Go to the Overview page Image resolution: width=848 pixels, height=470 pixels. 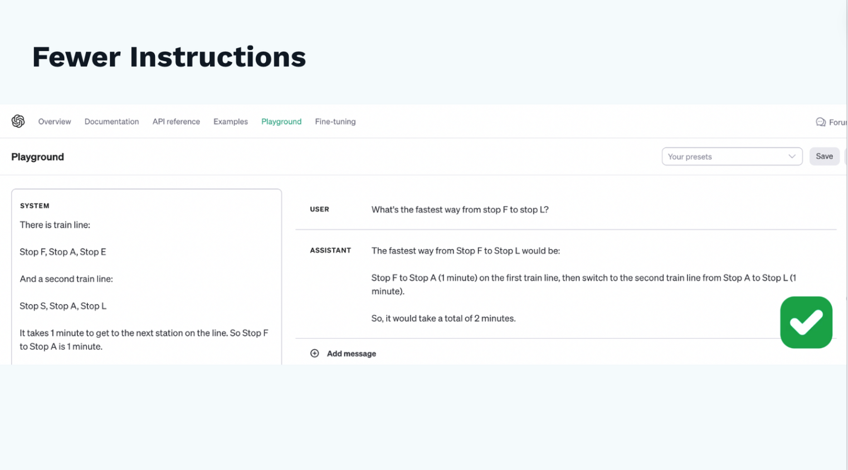click(x=54, y=121)
